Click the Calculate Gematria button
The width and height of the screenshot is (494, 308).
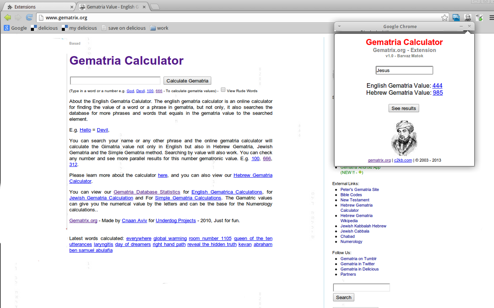pos(187,81)
